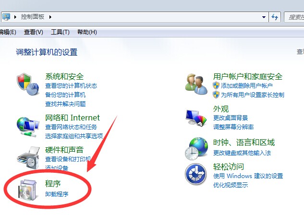Viewport: 304px width, 215px height.
Task: Click the 卸载程序 link
Action: (x=57, y=194)
